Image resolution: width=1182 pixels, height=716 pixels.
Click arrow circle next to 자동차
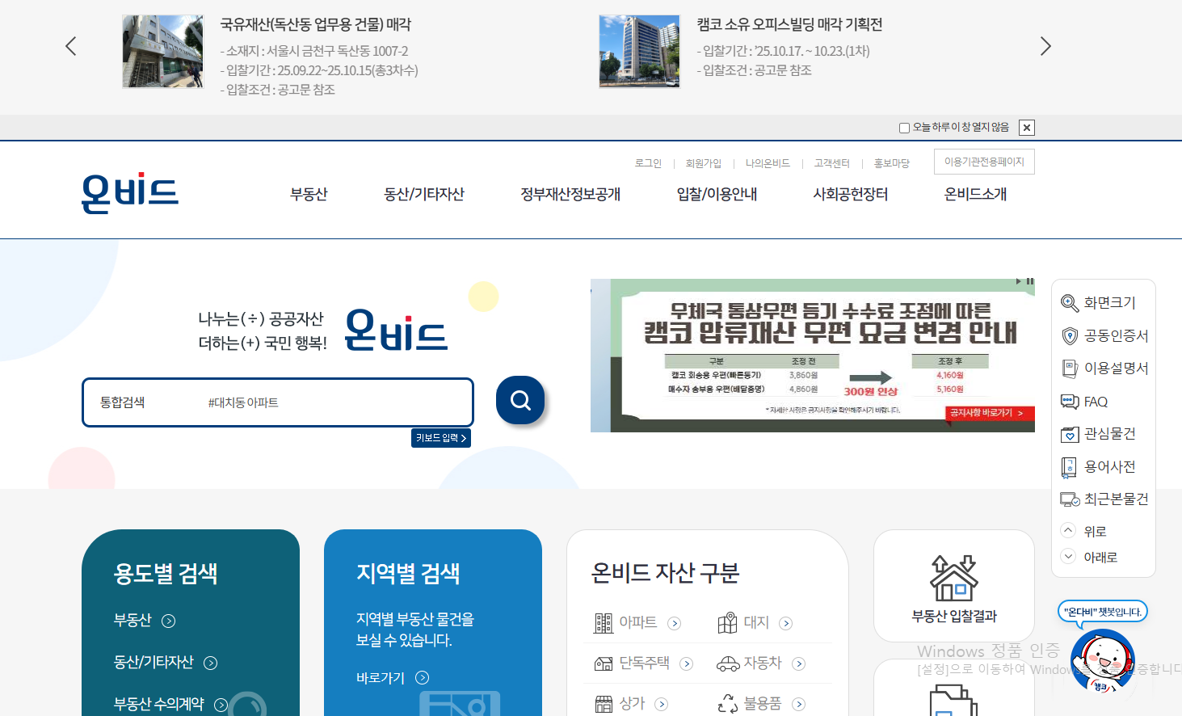tap(799, 663)
